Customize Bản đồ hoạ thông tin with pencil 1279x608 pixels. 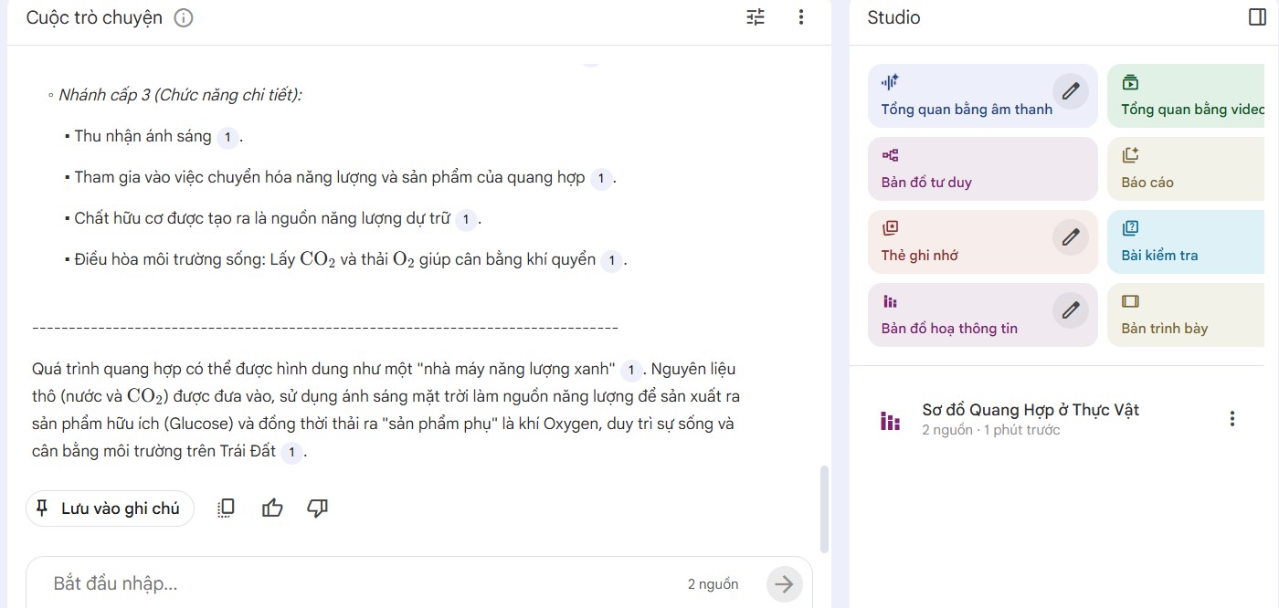[x=1071, y=310]
